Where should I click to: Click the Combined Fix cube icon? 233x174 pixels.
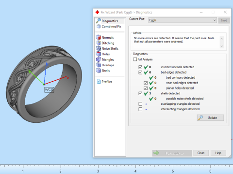coord(99,27)
